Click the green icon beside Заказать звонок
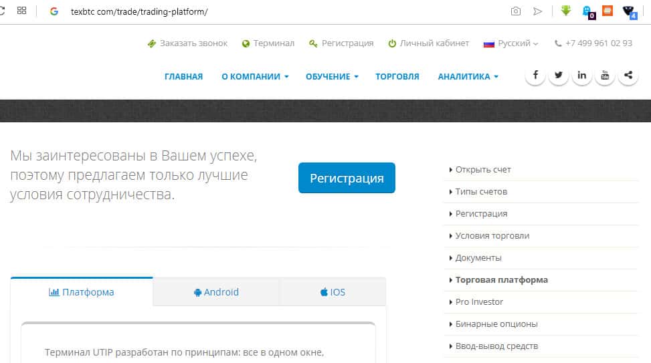This screenshot has height=363, width=651. pyautogui.click(x=151, y=43)
